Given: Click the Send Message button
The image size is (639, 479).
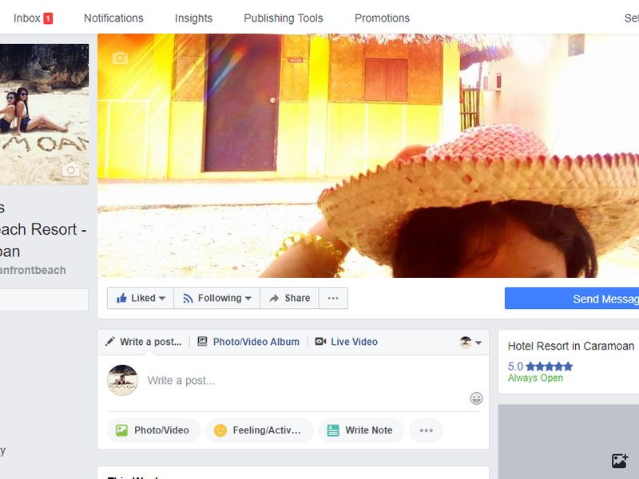Looking at the screenshot, I should [x=572, y=299].
